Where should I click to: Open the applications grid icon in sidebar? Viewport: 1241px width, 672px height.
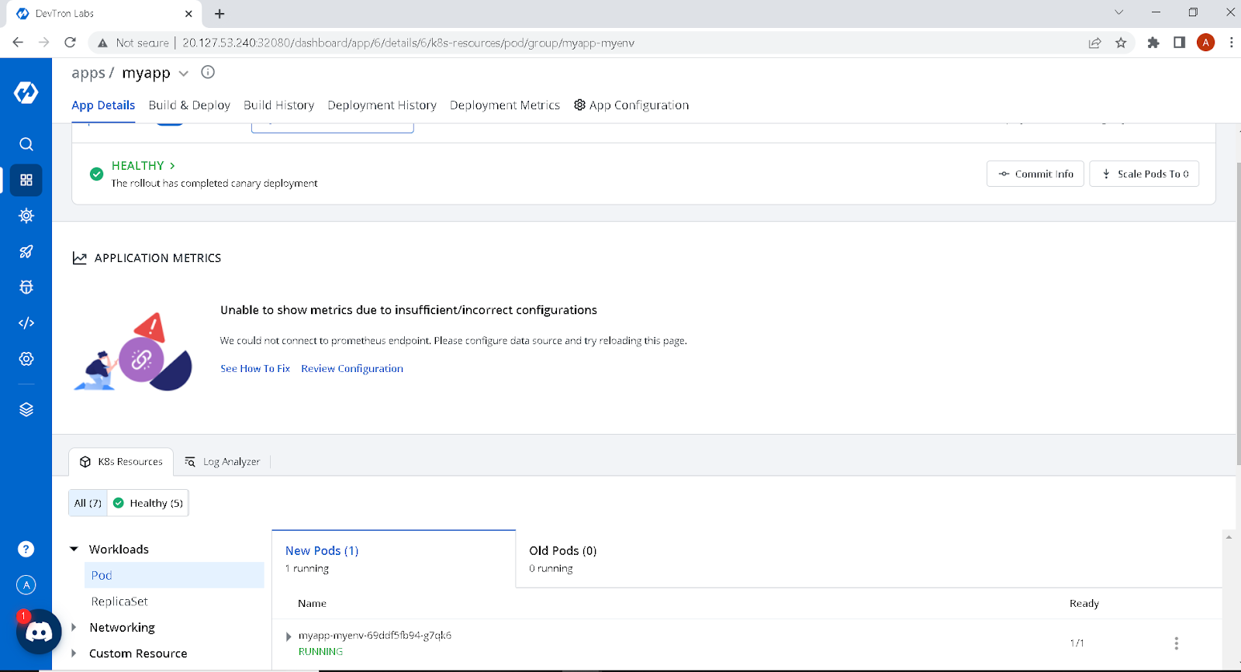(x=26, y=180)
